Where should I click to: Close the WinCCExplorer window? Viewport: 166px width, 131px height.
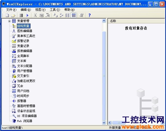tap(162, 4)
